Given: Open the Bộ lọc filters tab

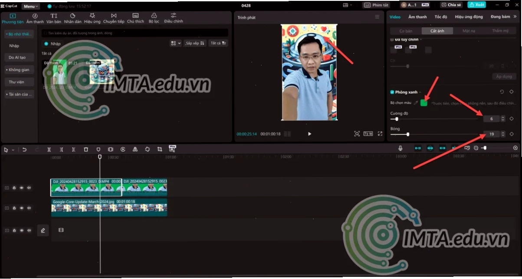Looking at the screenshot, I should 154,18.
